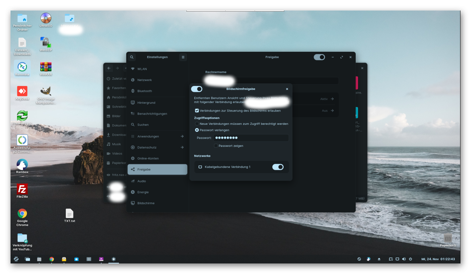
Task: Click the power icon in system tray
Action: tap(410, 259)
